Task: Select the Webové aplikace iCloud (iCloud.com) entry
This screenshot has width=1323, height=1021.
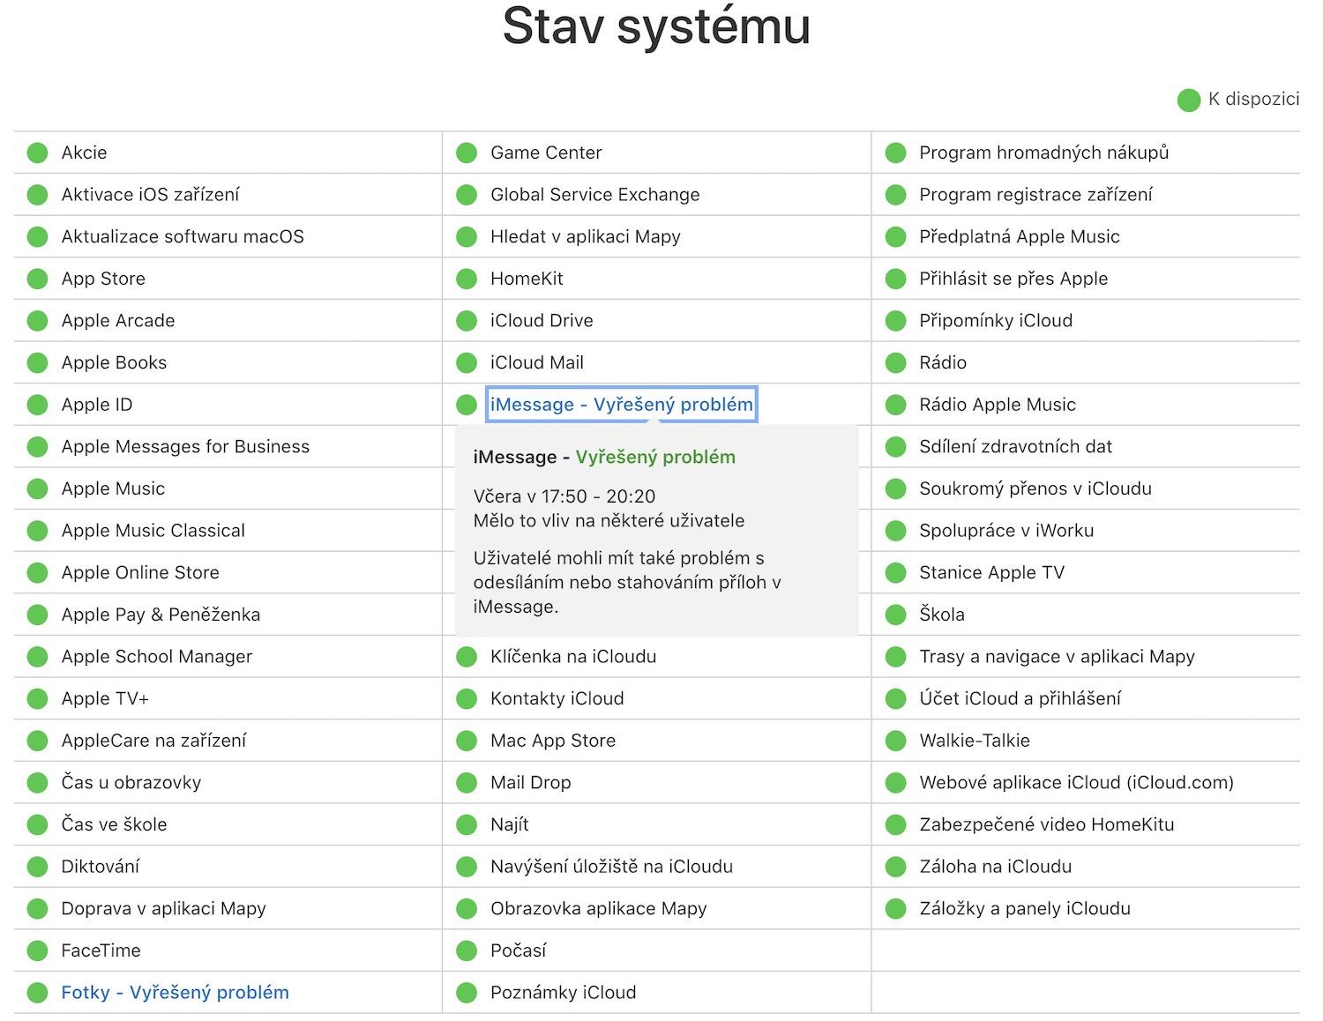Action: click(1076, 783)
